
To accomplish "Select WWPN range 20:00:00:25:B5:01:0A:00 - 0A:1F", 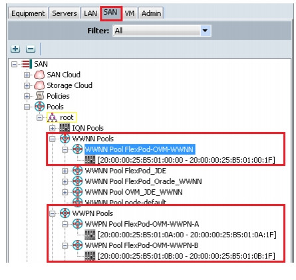I will [x=187, y=235].
